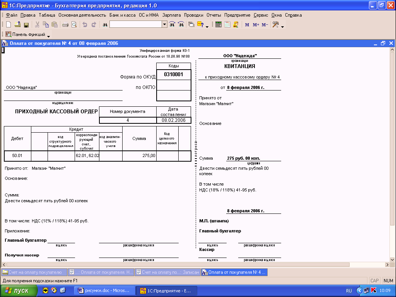
Task: Expand the Панель функций toolbar options arrow
Action: pos(48,36)
